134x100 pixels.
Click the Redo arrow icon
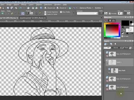[x=24, y=8]
